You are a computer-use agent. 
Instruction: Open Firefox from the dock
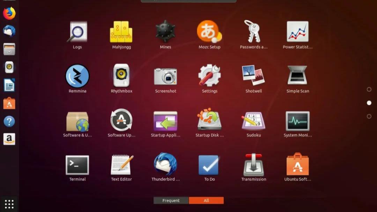click(x=9, y=13)
